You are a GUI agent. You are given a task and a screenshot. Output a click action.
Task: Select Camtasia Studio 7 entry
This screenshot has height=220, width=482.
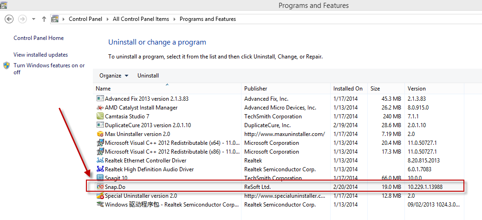[x=127, y=116]
